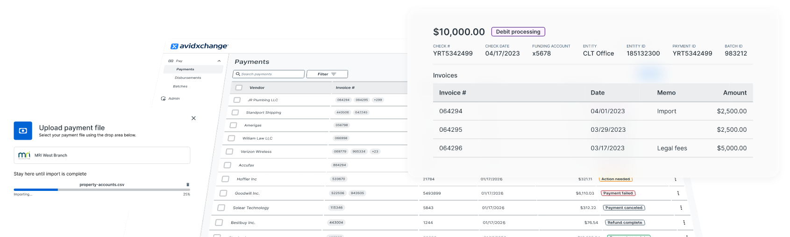Click the search magnifier icon

(x=238, y=74)
